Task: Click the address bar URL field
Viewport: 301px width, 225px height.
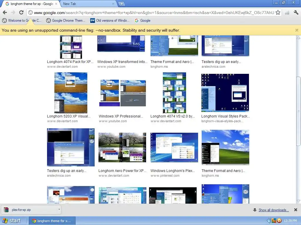Action: [x=153, y=13]
